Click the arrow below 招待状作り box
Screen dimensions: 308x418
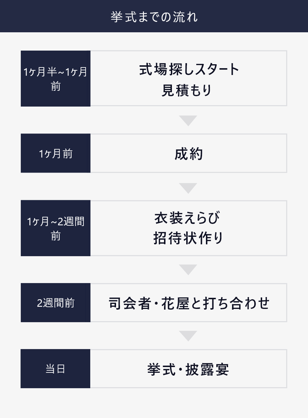188,269
